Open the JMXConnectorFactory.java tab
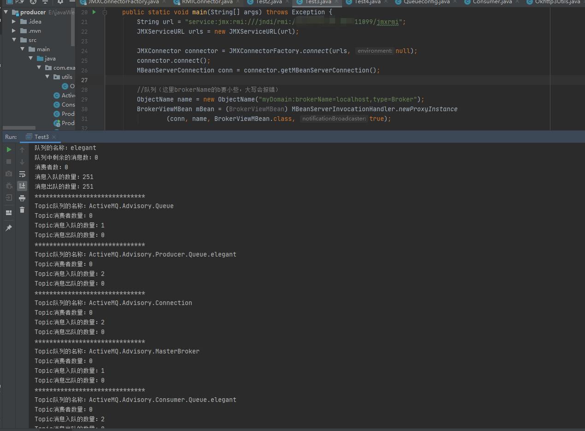585x431 pixels. (x=123, y=2)
